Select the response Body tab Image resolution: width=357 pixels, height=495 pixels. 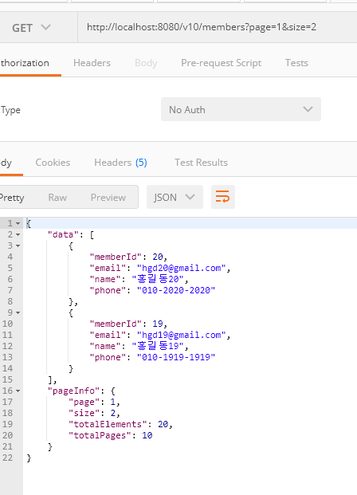point(6,163)
